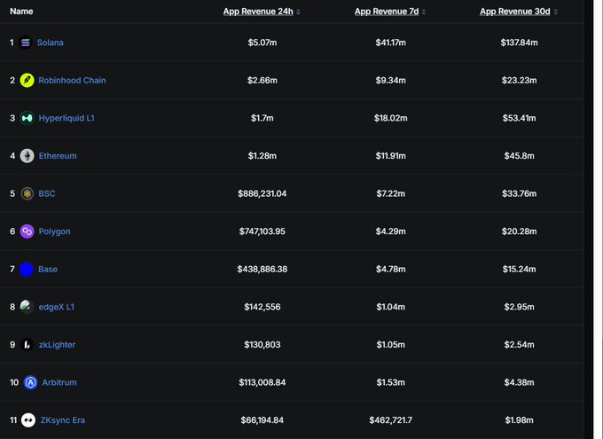Select ZKsync Era 30d value $1.98m
Screen dimensions: 603x439
coord(519,420)
